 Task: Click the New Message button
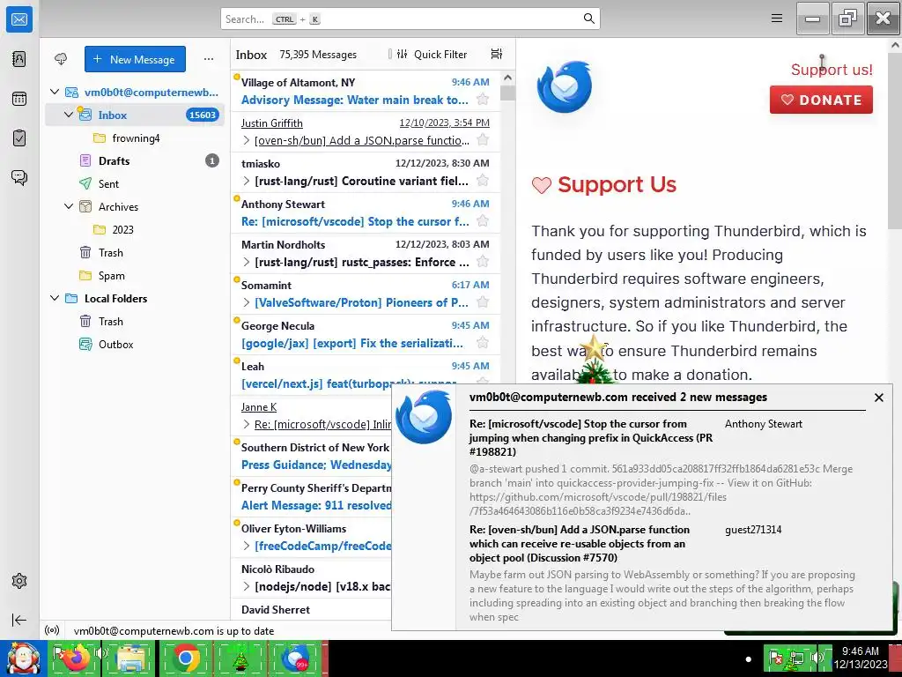coord(135,59)
